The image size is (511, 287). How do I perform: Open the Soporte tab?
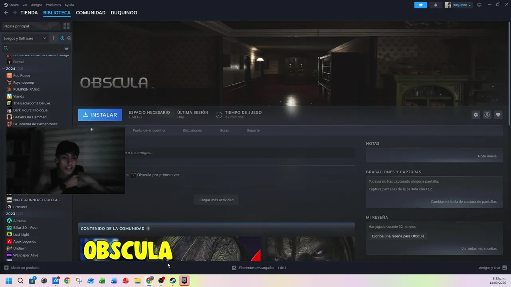pyautogui.click(x=253, y=130)
